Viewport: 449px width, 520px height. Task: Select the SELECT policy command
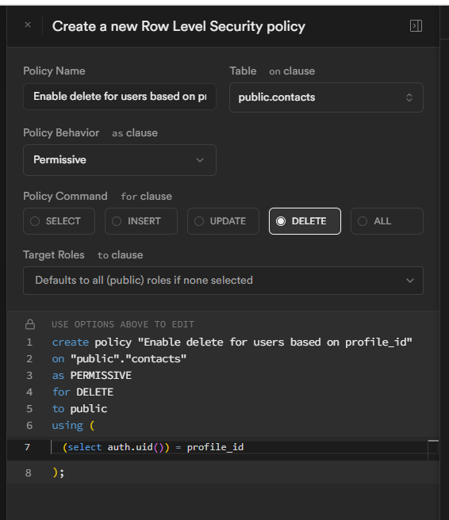[59, 221]
